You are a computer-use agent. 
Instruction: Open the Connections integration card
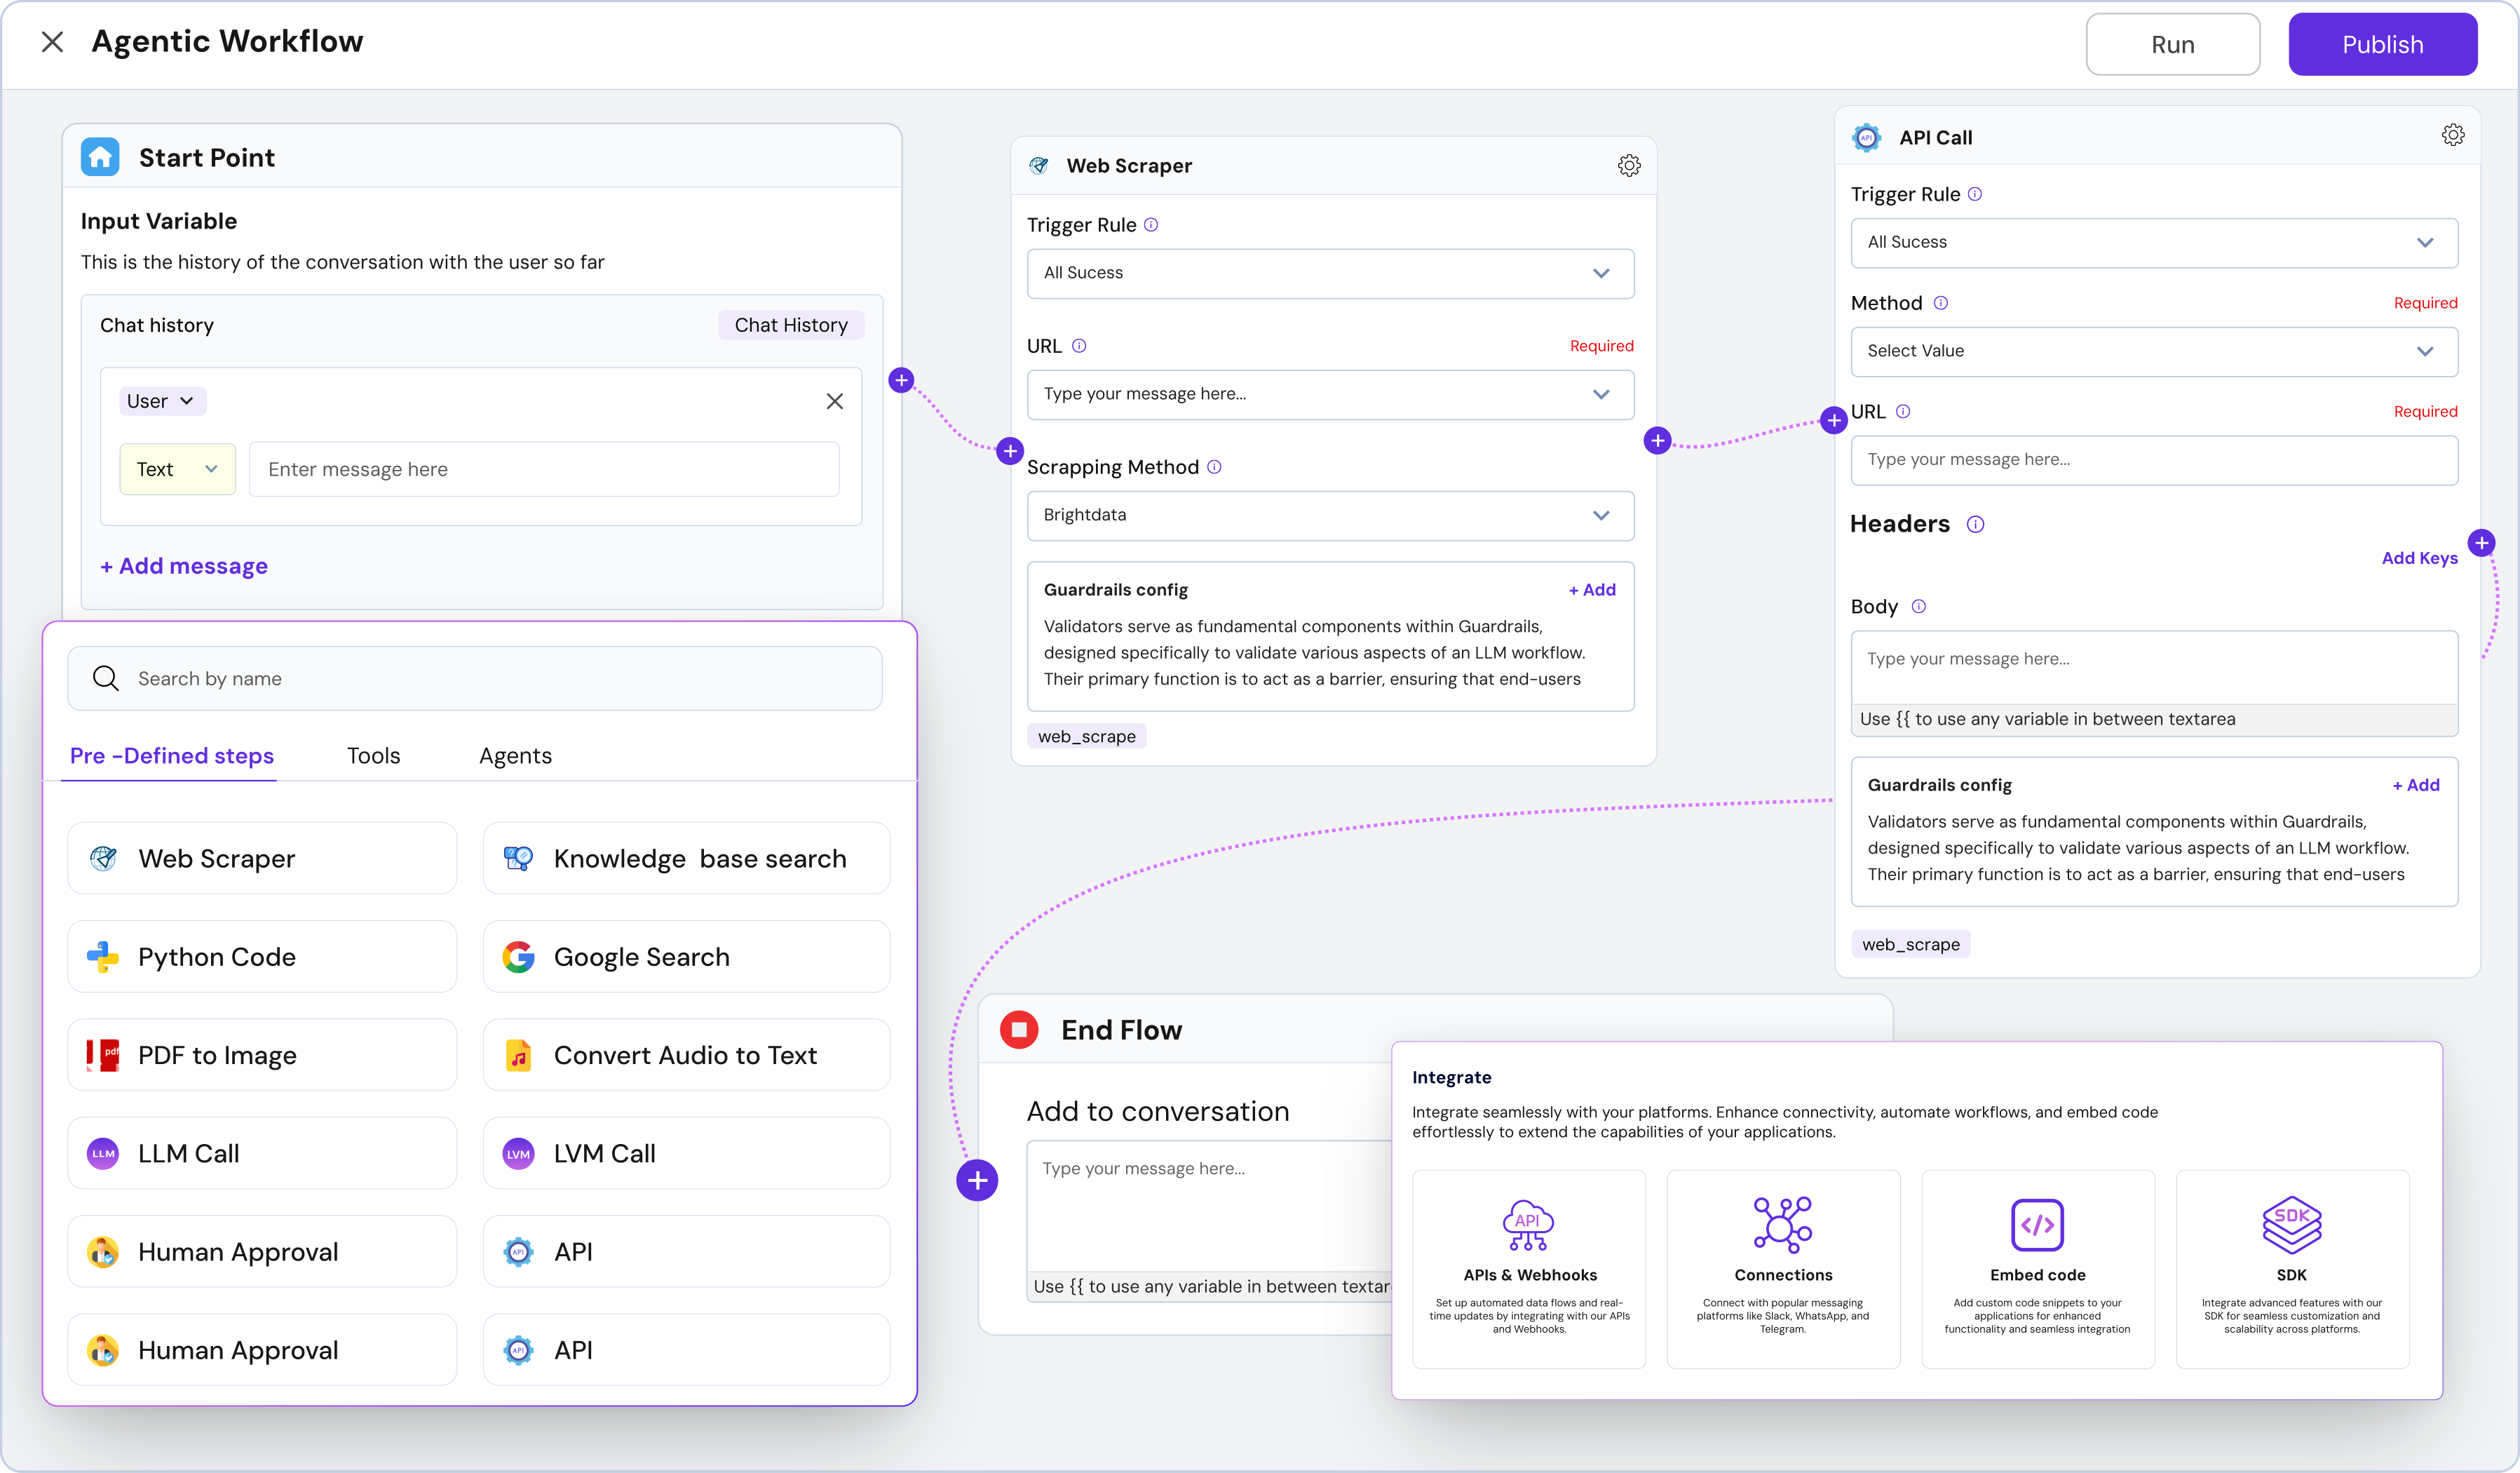(x=1783, y=1269)
